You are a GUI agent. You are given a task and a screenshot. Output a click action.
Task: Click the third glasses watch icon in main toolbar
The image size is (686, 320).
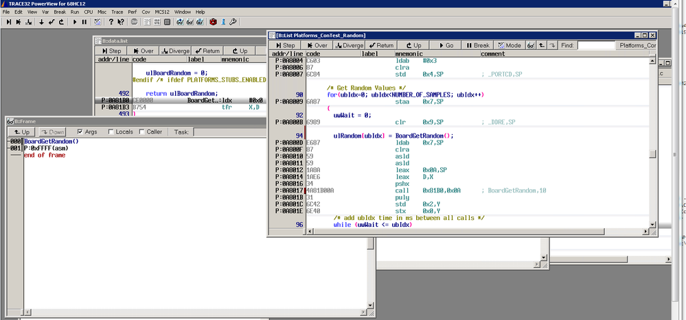pyautogui.click(x=200, y=22)
